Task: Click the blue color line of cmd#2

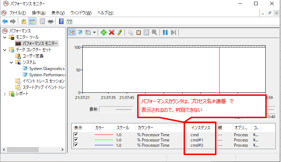Action: click(x=104, y=145)
